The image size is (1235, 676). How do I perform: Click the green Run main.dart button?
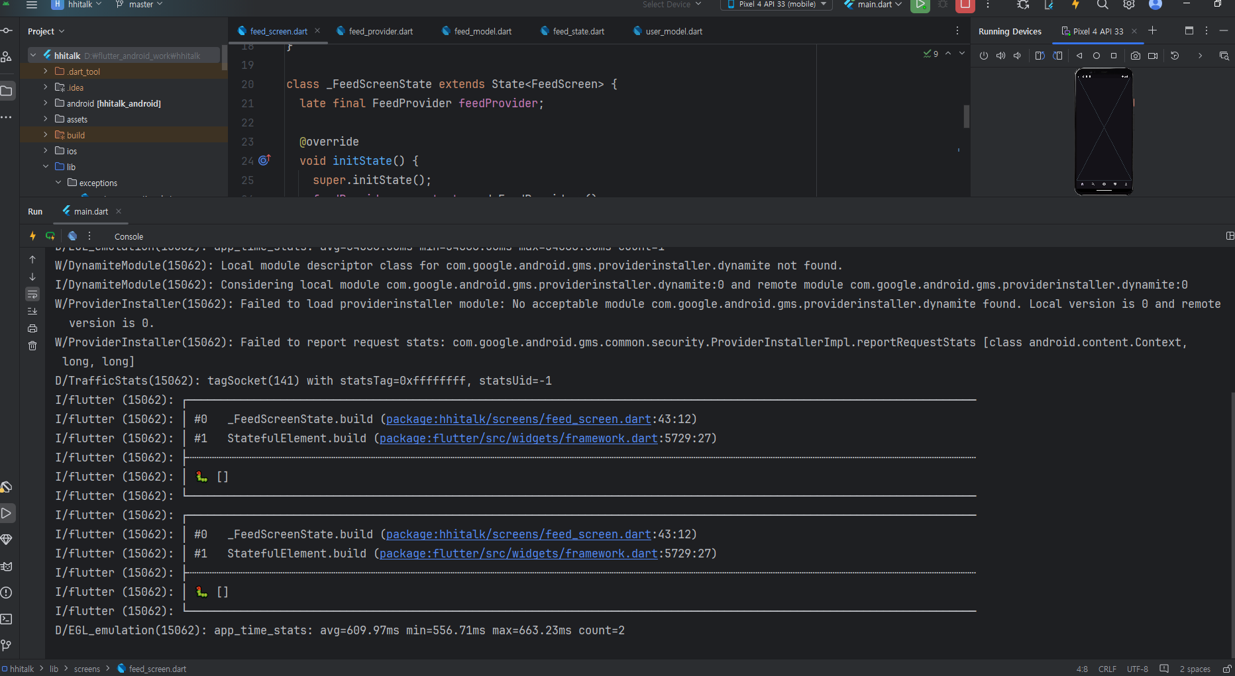click(x=920, y=5)
